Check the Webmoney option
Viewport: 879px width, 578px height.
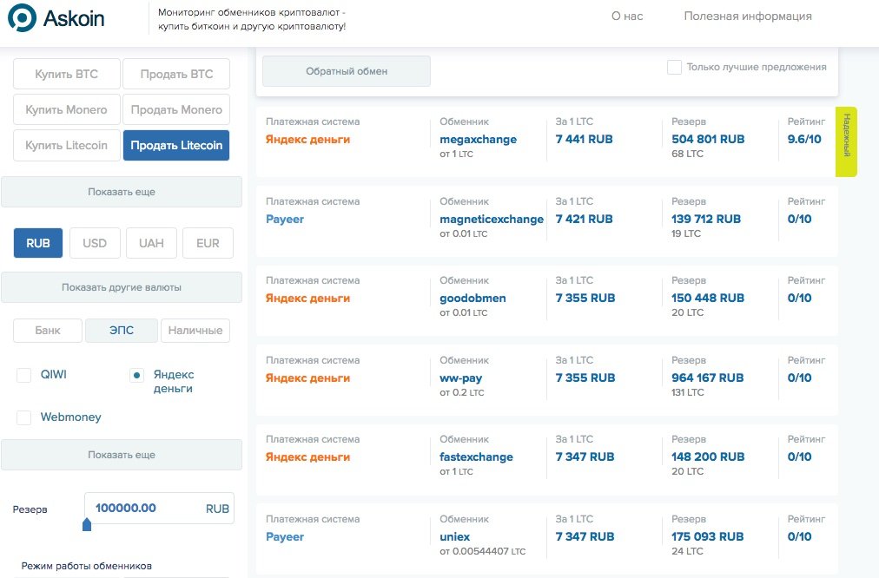24,417
